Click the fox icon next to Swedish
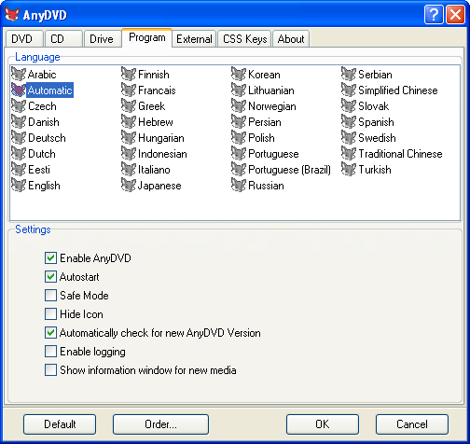Viewport: 470px width, 444px height. tap(349, 137)
